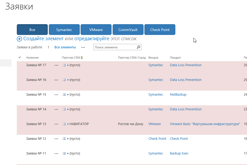Screen dimensions: 247x165
Task: Click the contact card icon in Заявка № 11 row
Action: click(x=64, y=153)
